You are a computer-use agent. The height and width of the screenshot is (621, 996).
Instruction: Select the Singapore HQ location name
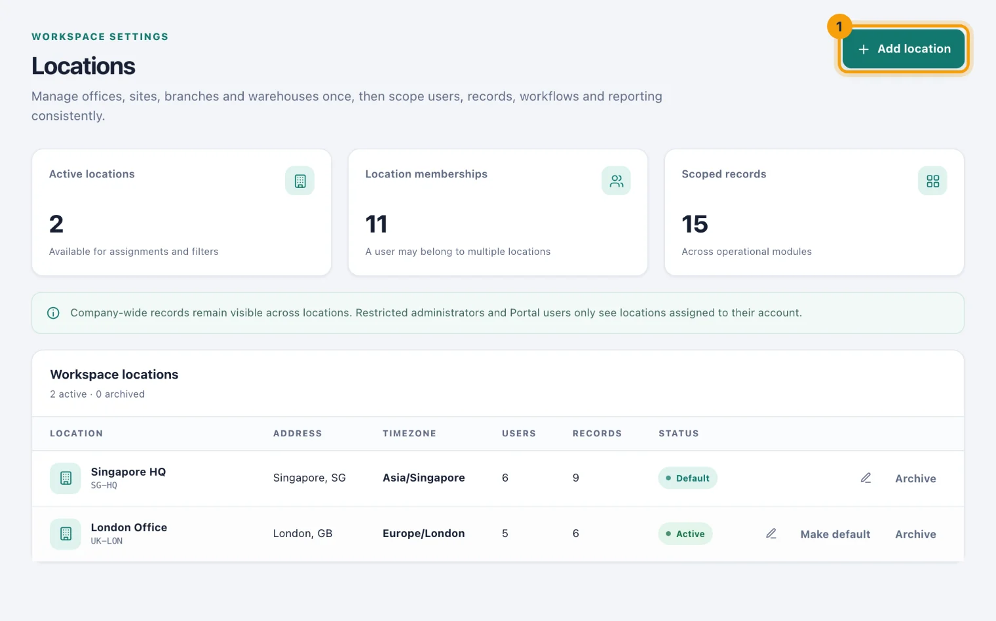click(x=128, y=472)
